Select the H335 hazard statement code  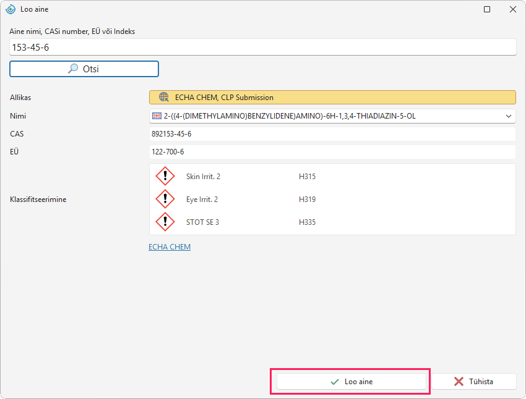coord(308,222)
